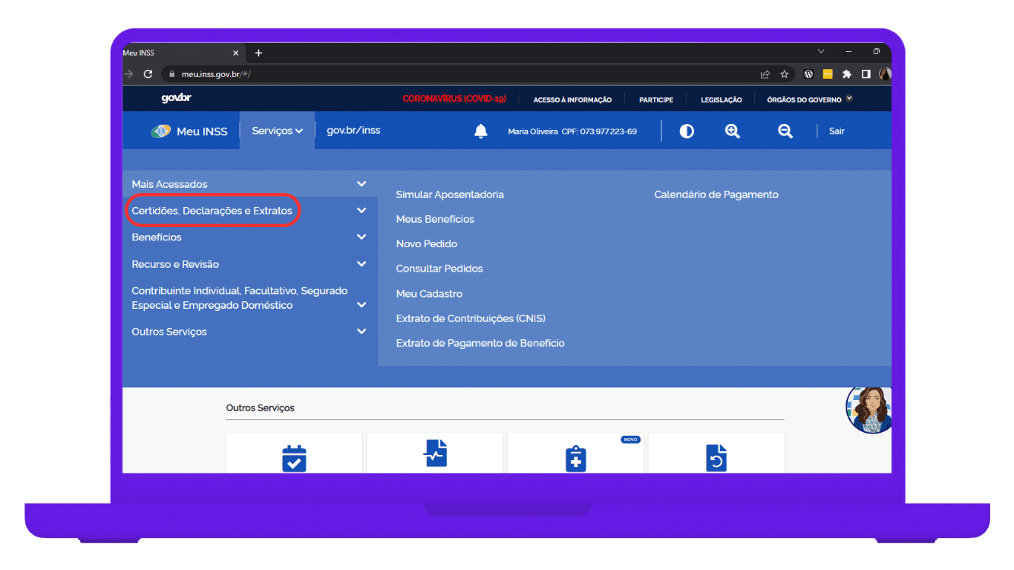Open the medical file document icon
This screenshot has height=570, width=1014.
(435, 453)
